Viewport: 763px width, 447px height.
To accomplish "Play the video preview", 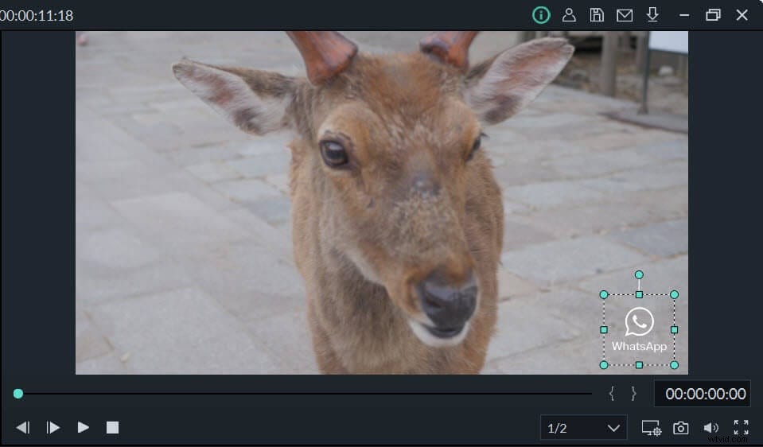I will (84, 428).
